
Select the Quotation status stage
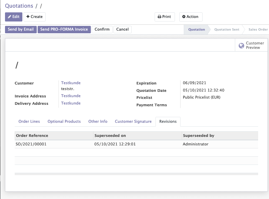[197, 29]
